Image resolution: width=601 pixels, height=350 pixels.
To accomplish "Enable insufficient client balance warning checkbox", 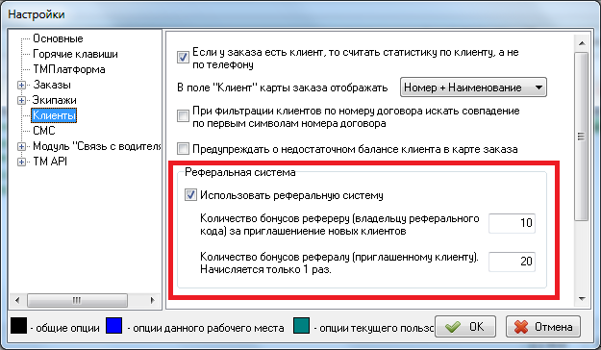I will coord(183,149).
